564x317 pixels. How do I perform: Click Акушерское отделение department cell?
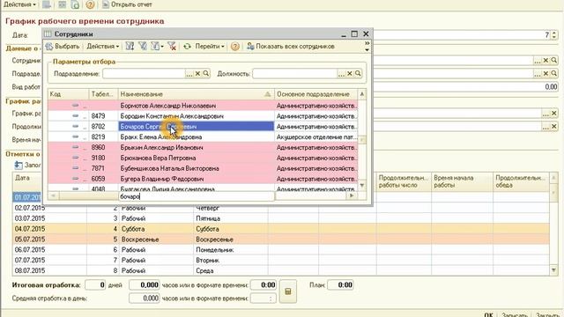pos(315,137)
